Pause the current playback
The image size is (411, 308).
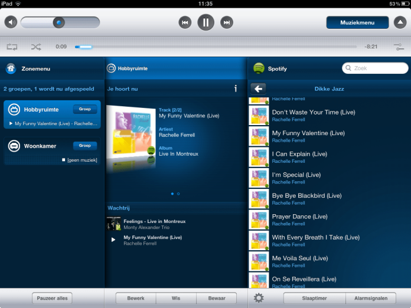point(206,22)
